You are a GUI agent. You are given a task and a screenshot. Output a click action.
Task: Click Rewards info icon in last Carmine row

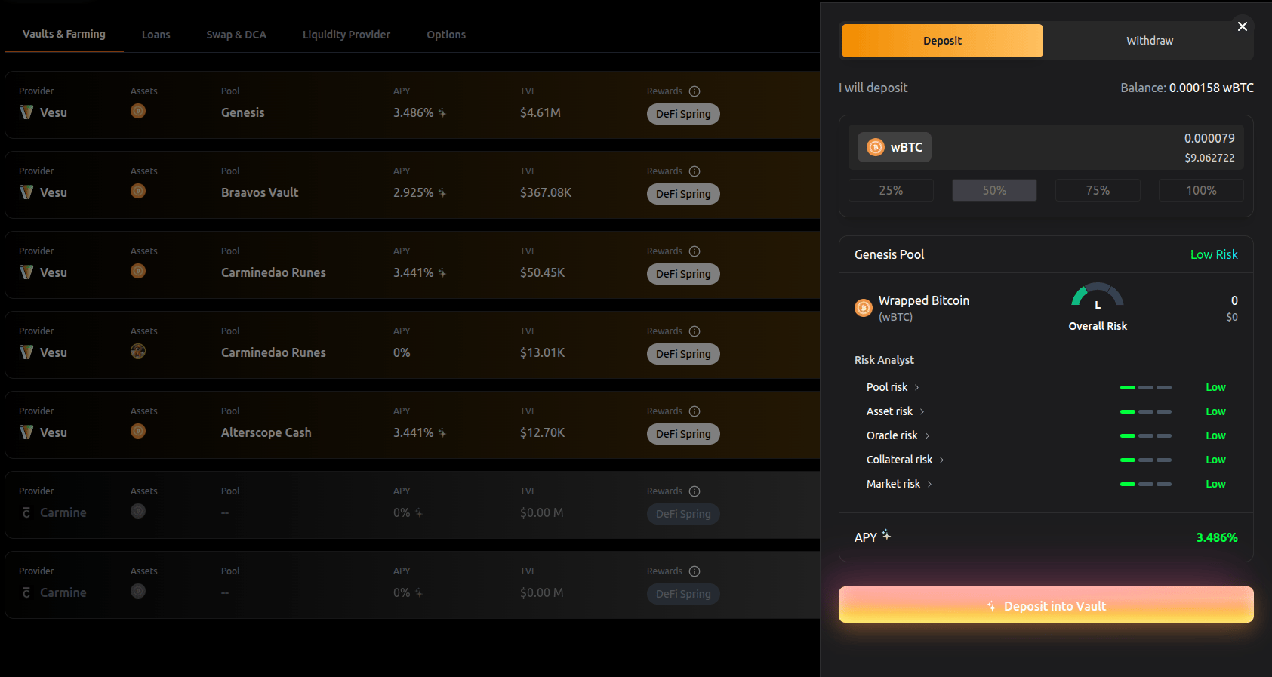click(695, 571)
